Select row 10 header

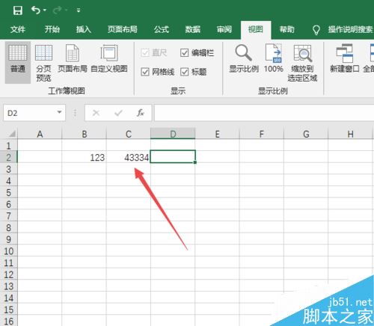point(8,251)
